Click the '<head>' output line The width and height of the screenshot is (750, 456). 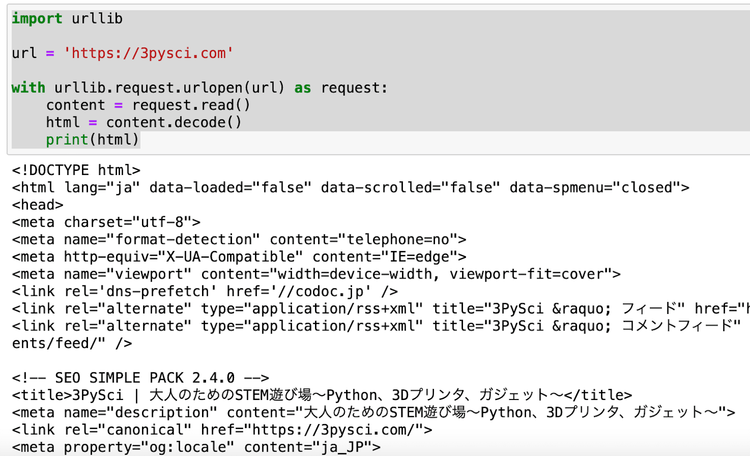(37, 205)
